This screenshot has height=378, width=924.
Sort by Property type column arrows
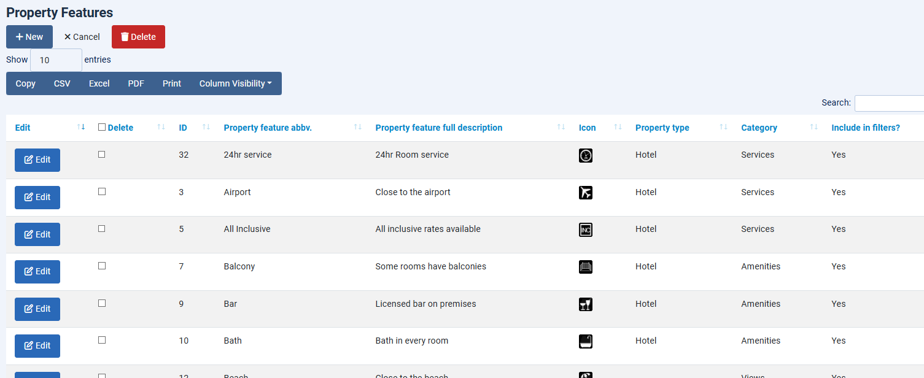pyautogui.click(x=723, y=127)
